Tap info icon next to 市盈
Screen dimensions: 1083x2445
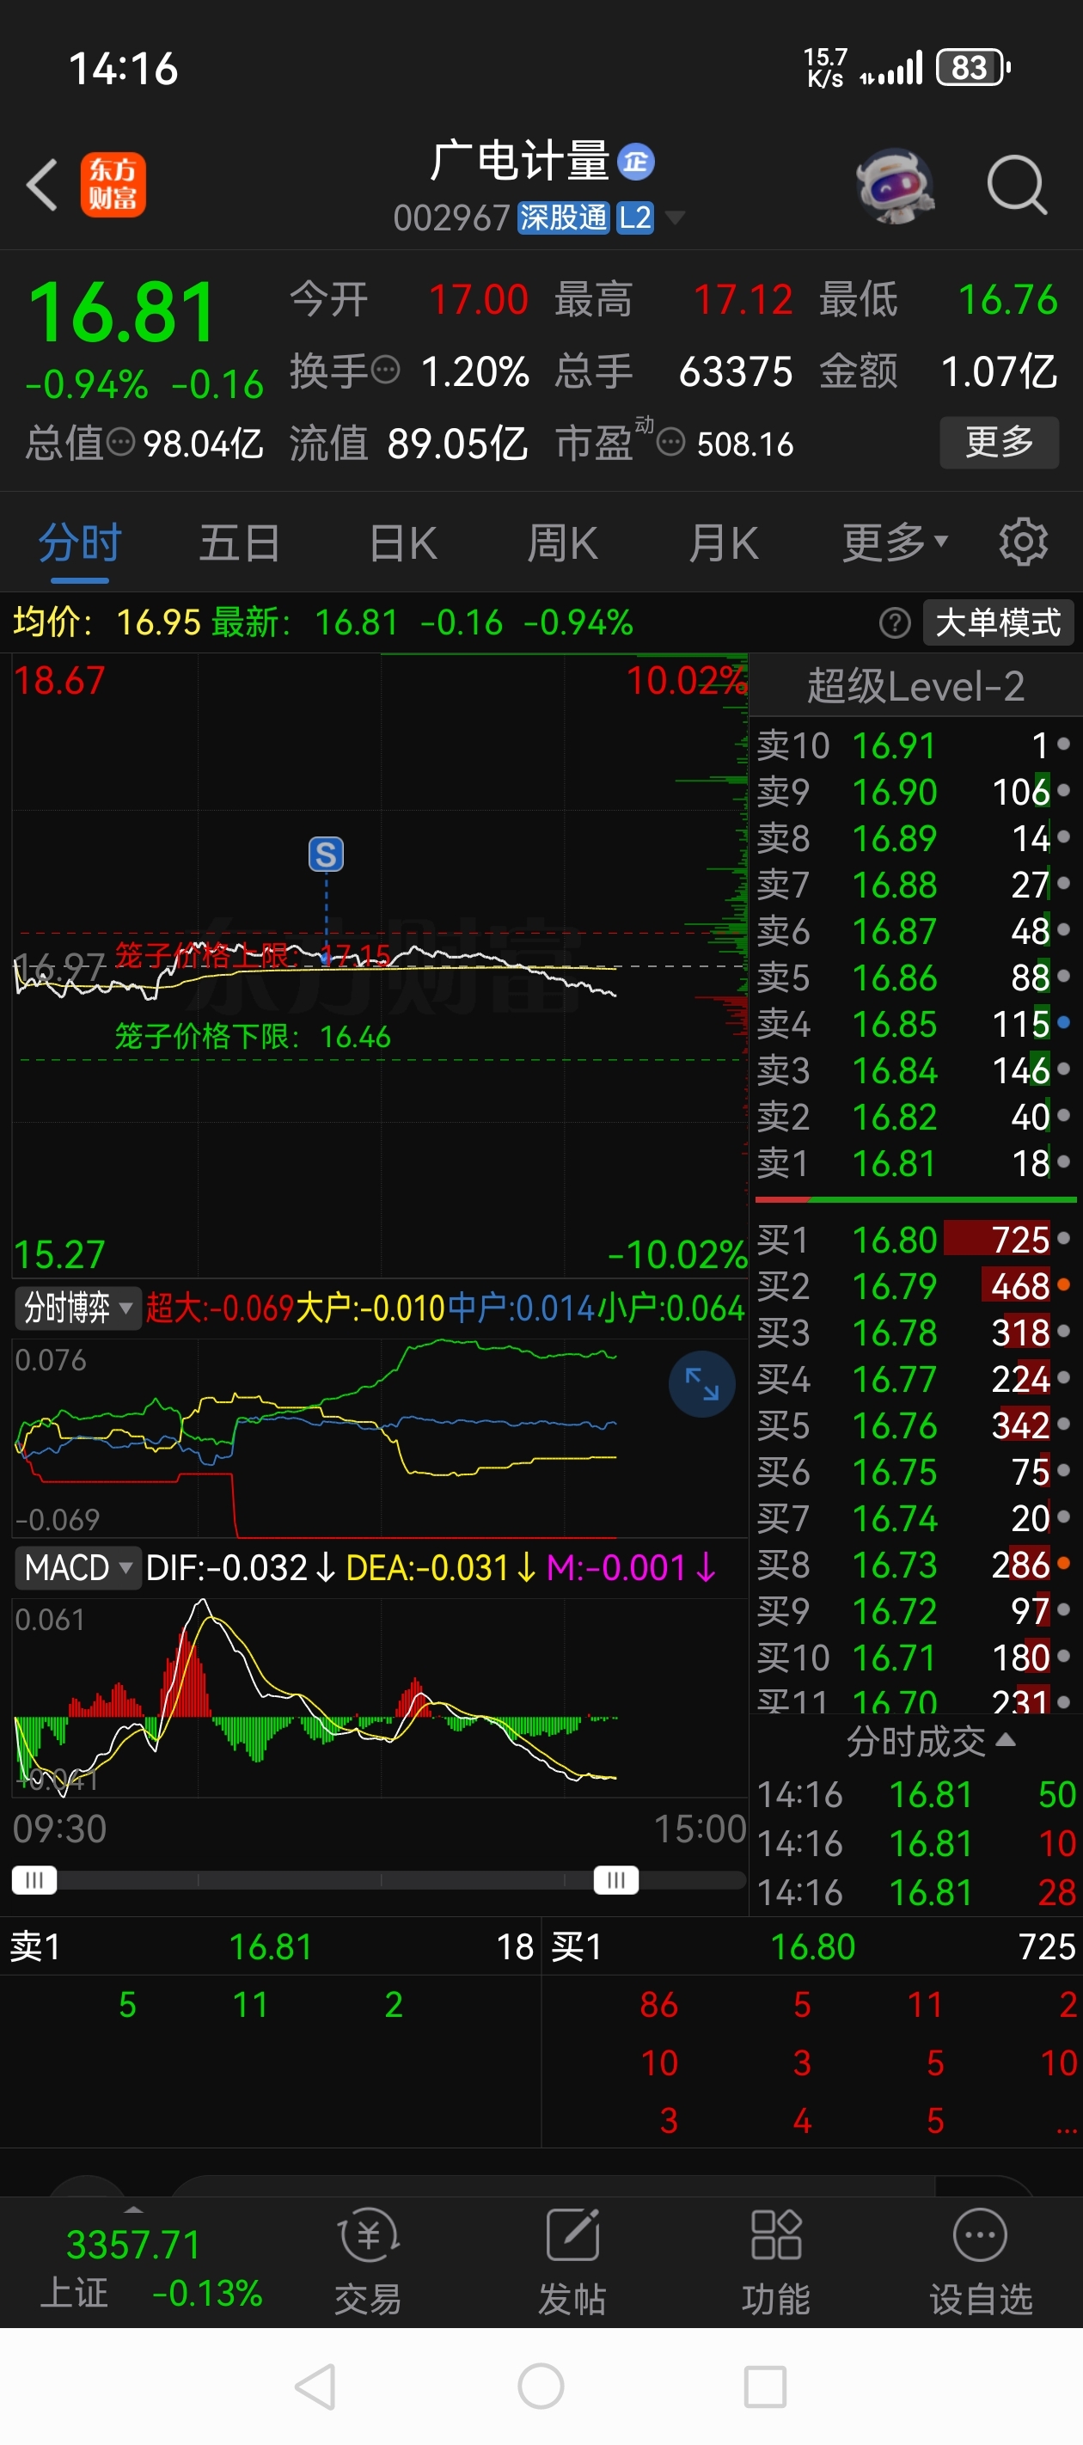(671, 442)
